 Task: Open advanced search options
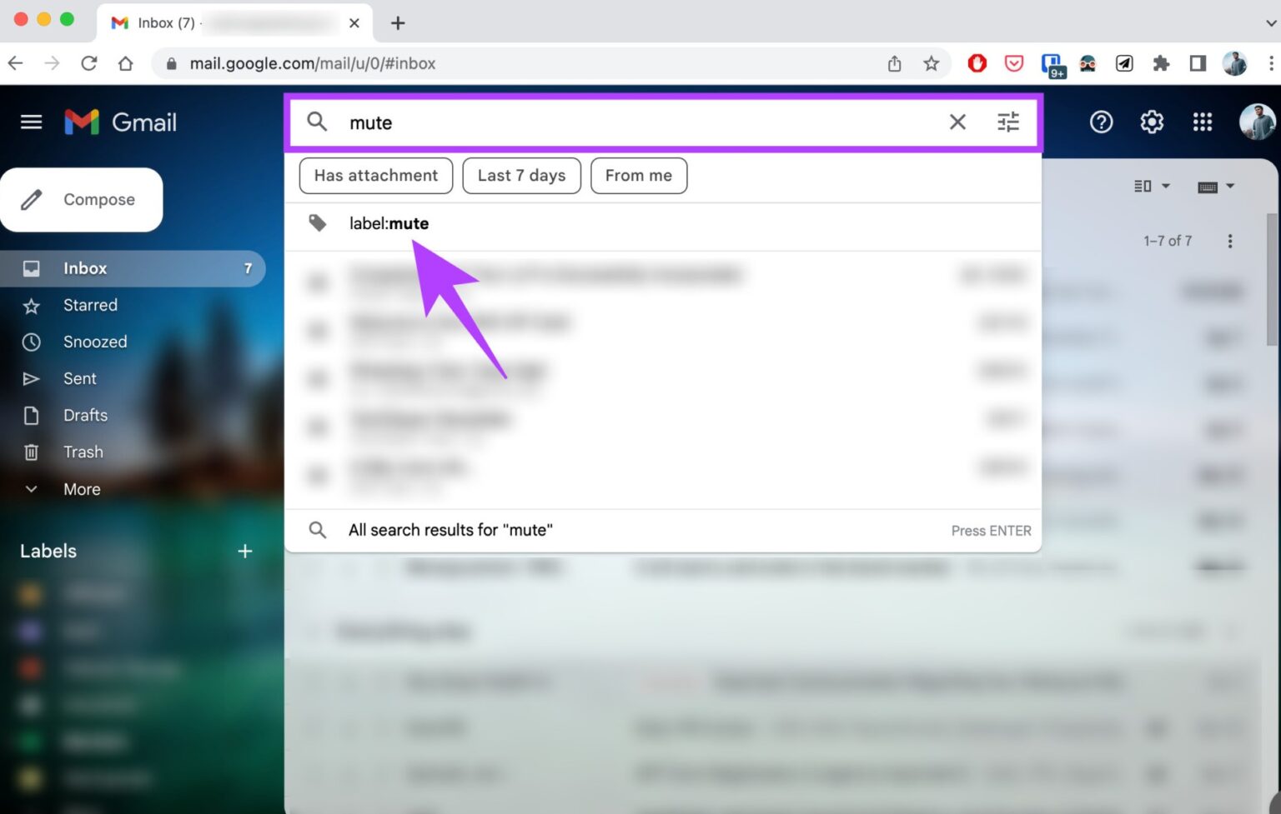pyautogui.click(x=1008, y=122)
